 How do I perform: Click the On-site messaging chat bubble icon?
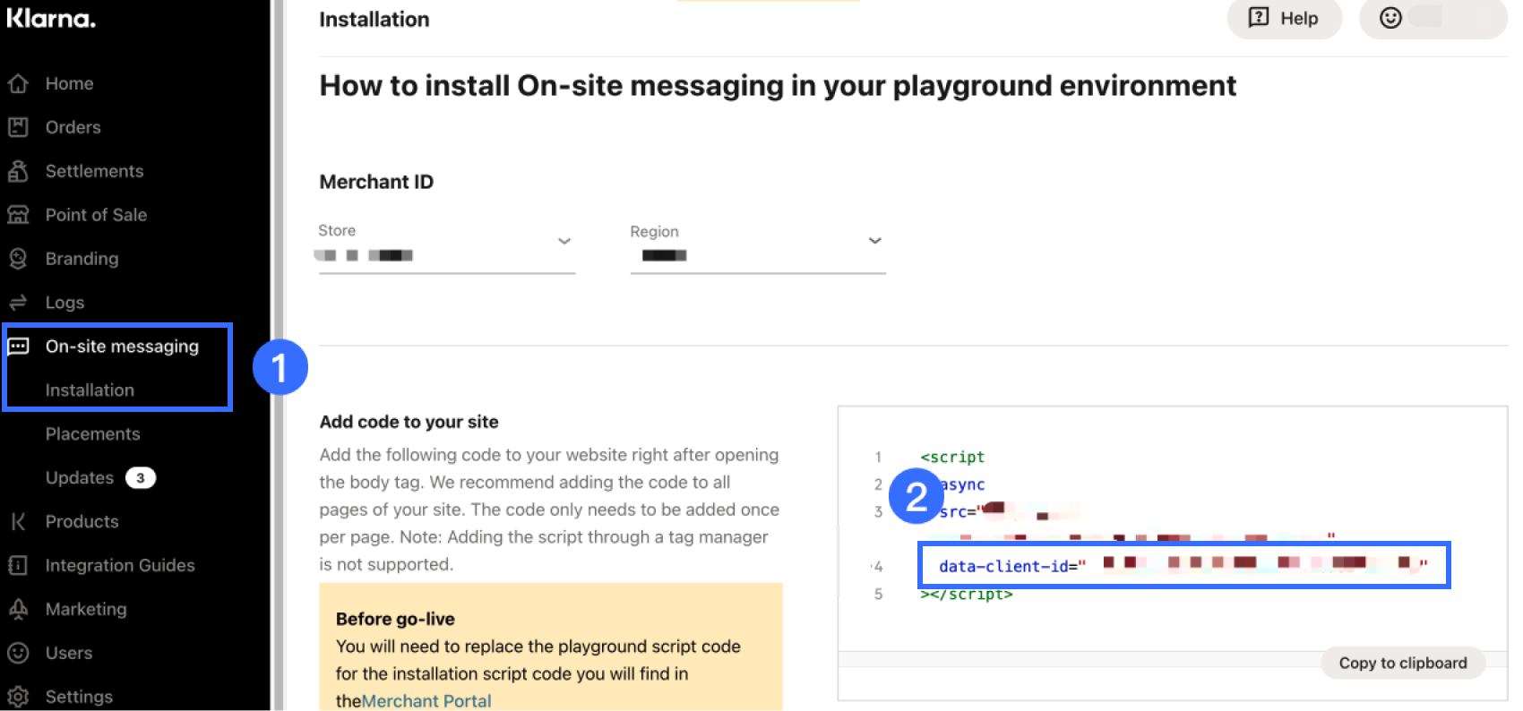coord(18,347)
